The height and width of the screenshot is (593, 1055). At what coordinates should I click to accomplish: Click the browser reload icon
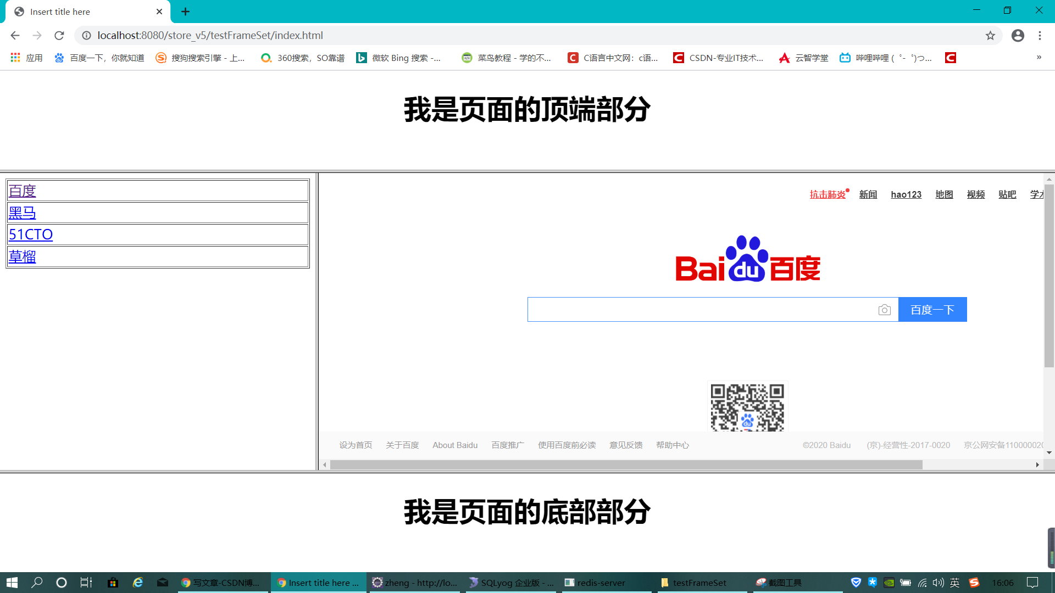tap(59, 36)
